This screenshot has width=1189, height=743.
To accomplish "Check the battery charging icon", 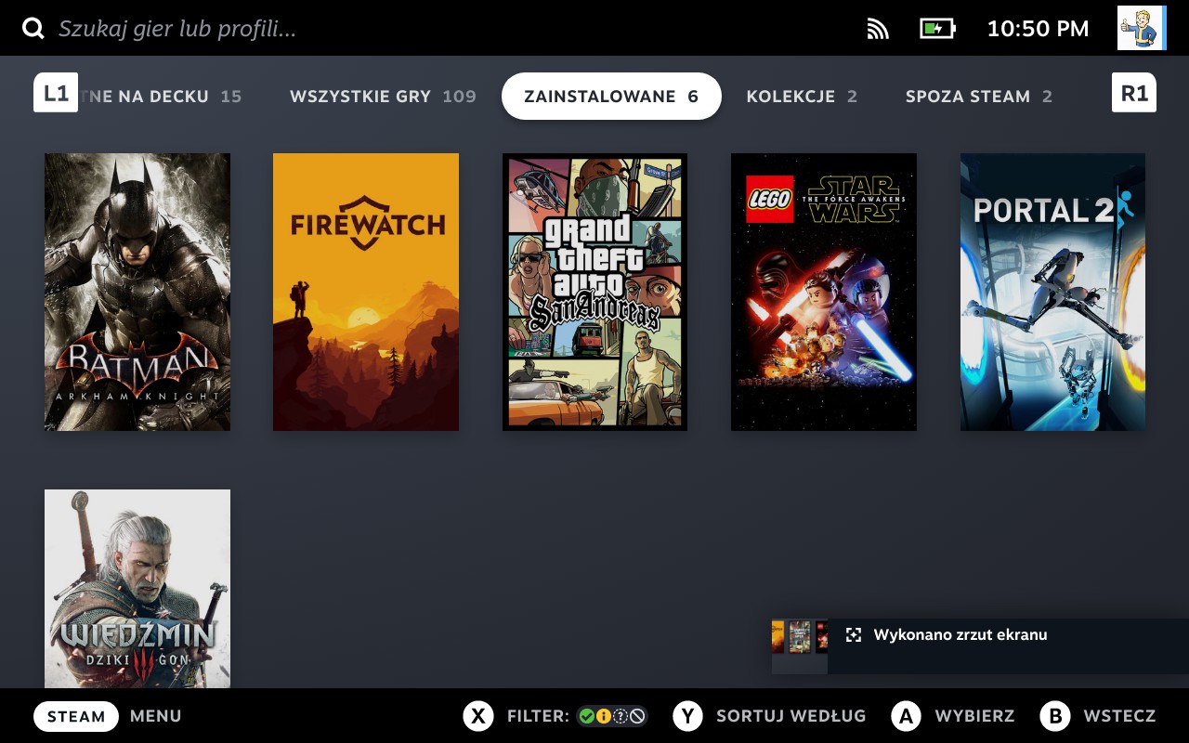I will click(937, 29).
